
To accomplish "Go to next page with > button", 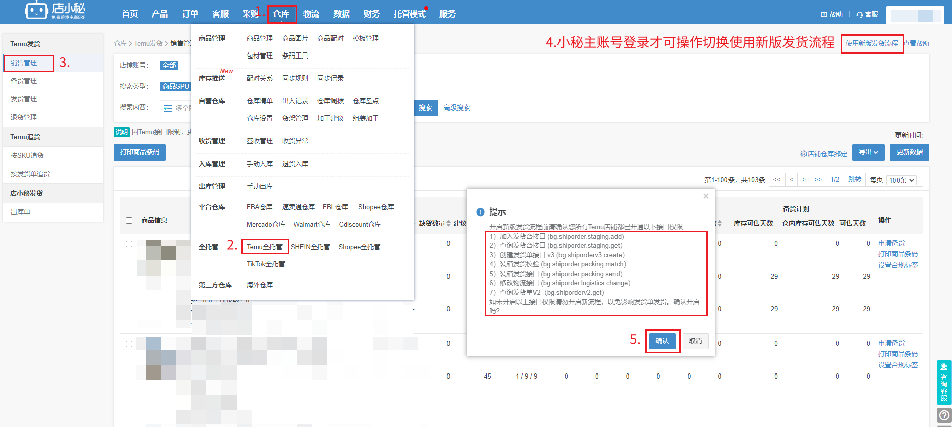I will click(x=804, y=180).
